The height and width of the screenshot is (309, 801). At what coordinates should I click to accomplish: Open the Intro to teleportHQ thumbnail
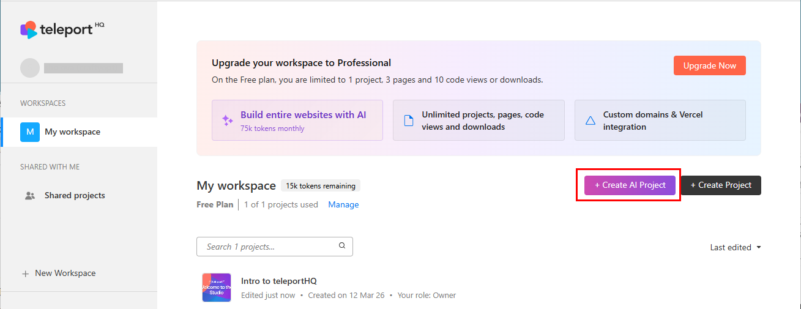point(217,288)
